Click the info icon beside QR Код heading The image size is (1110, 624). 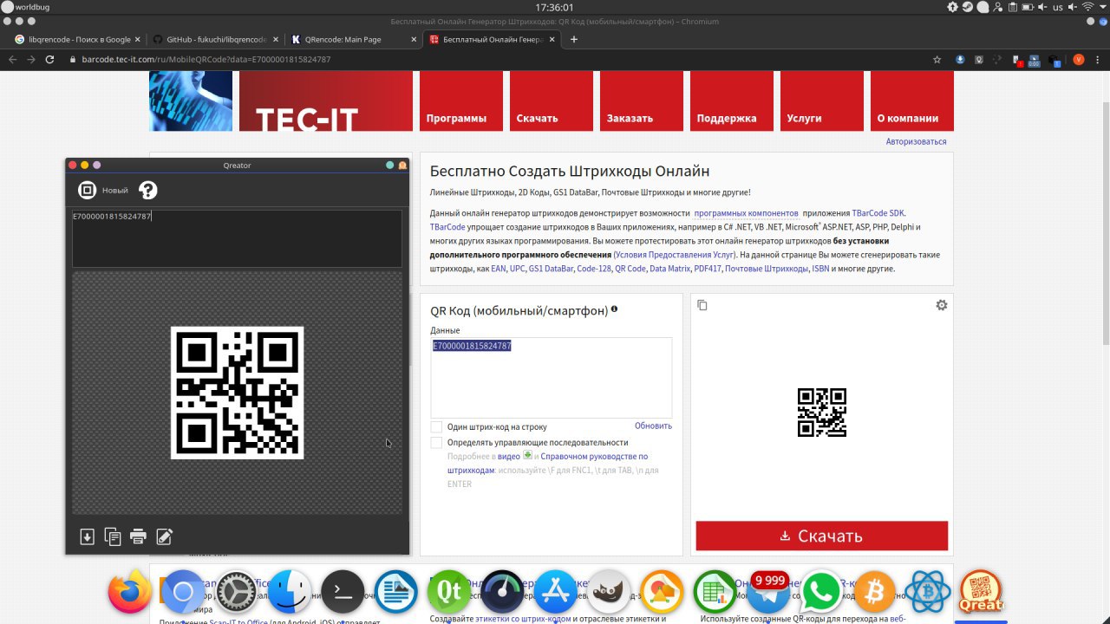pos(614,309)
